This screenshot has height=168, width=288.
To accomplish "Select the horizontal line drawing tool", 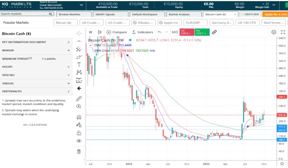I will tap(79, 41).
